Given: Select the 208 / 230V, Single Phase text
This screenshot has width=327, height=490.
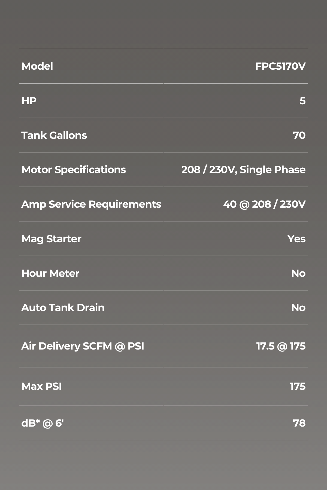Looking at the screenshot, I should pos(243,170).
